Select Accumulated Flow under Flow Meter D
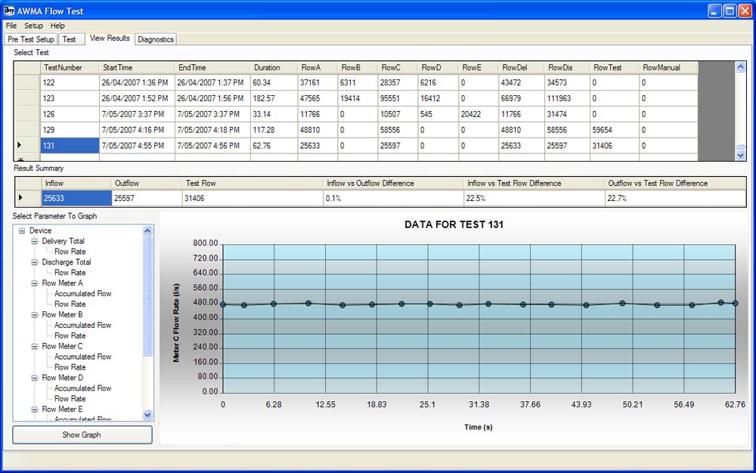The image size is (756, 473). 83,388
